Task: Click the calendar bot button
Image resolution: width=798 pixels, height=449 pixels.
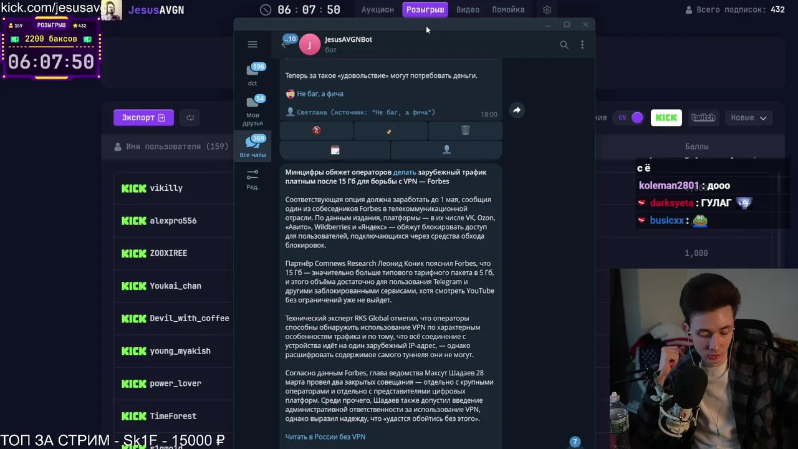Action: point(335,150)
